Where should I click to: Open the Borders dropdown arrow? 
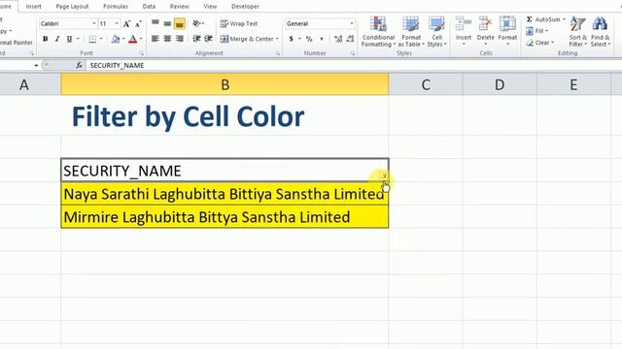[101, 39]
